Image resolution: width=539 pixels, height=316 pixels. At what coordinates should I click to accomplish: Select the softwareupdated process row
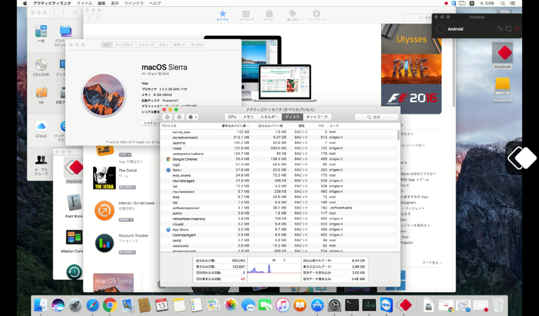279,208
